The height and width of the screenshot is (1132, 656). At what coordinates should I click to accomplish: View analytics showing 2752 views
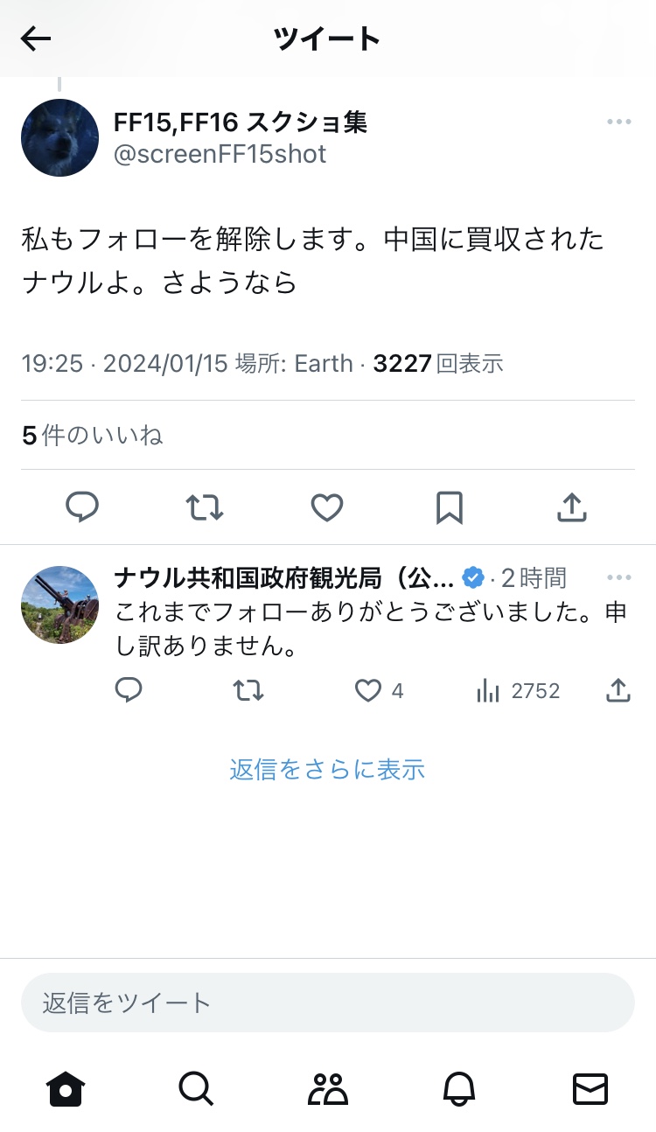[x=518, y=691]
